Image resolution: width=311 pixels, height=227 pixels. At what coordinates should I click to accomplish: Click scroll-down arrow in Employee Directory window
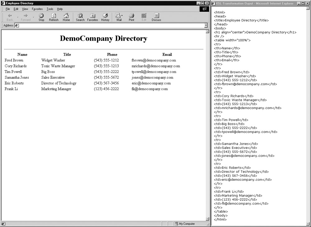(207, 219)
